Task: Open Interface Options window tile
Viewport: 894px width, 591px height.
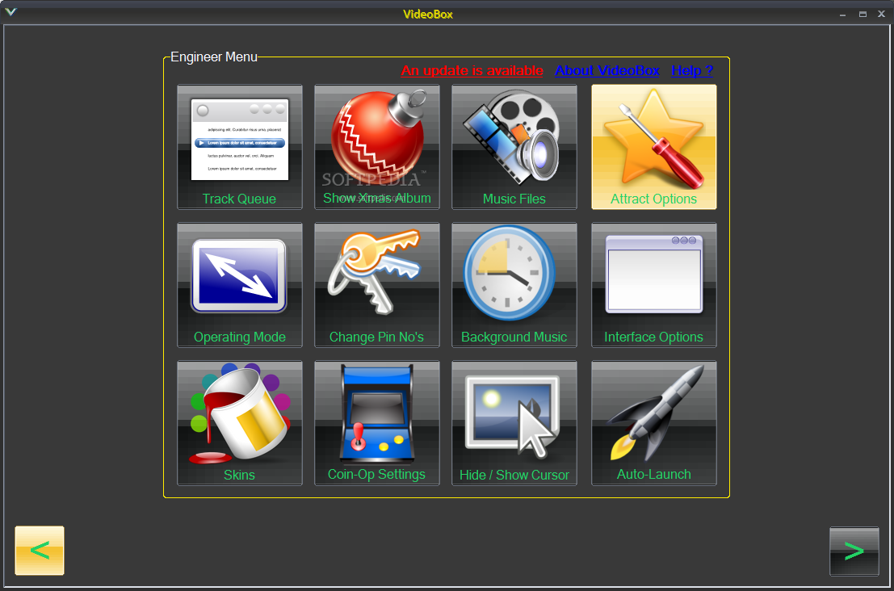Action: pyautogui.click(x=654, y=285)
